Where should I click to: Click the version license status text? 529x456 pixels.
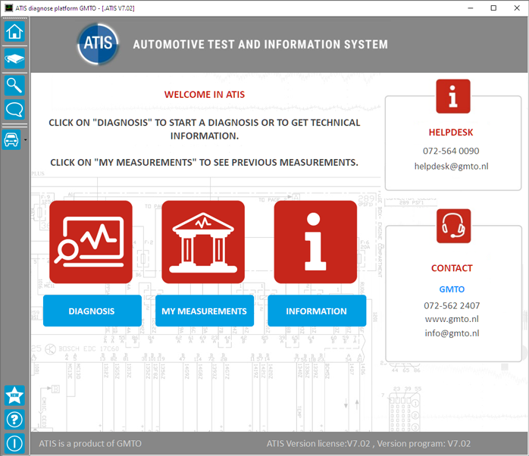[x=368, y=444]
